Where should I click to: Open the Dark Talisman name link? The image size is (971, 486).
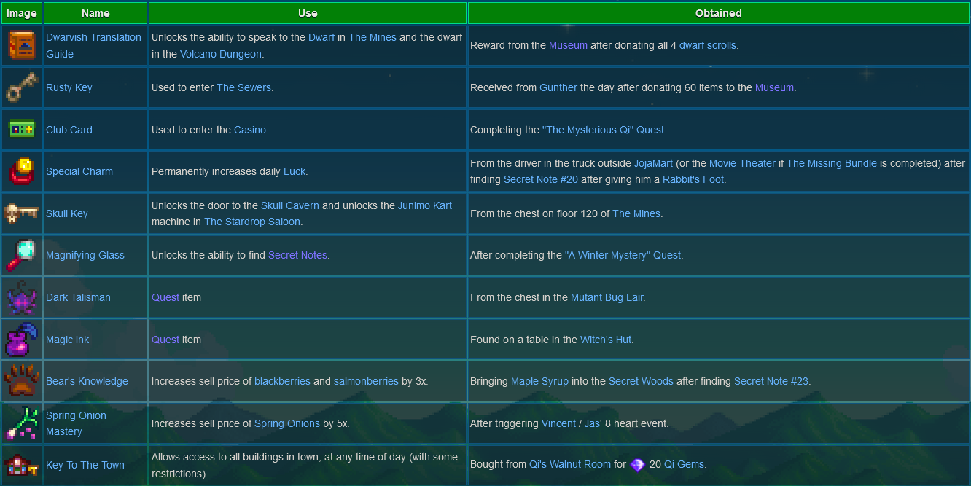[78, 297]
